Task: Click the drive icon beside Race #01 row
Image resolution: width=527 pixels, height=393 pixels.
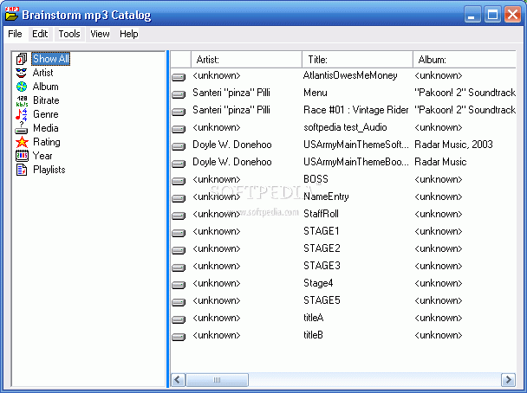Action: click(x=179, y=112)
